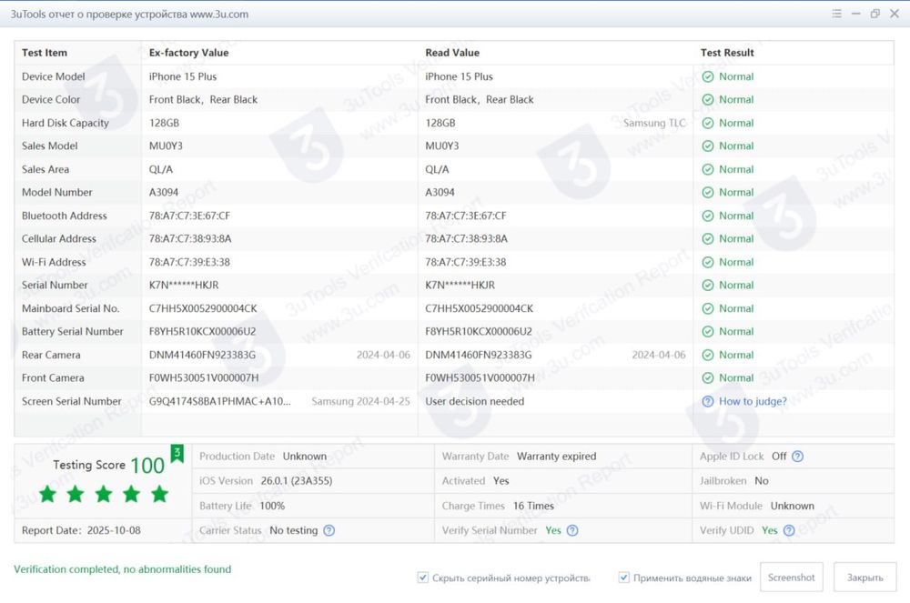Click the ex-factory F8YH5R10KCX00006U2 battery serial
The height and width of the screenshot is (603, 910).
pos(202,332)
